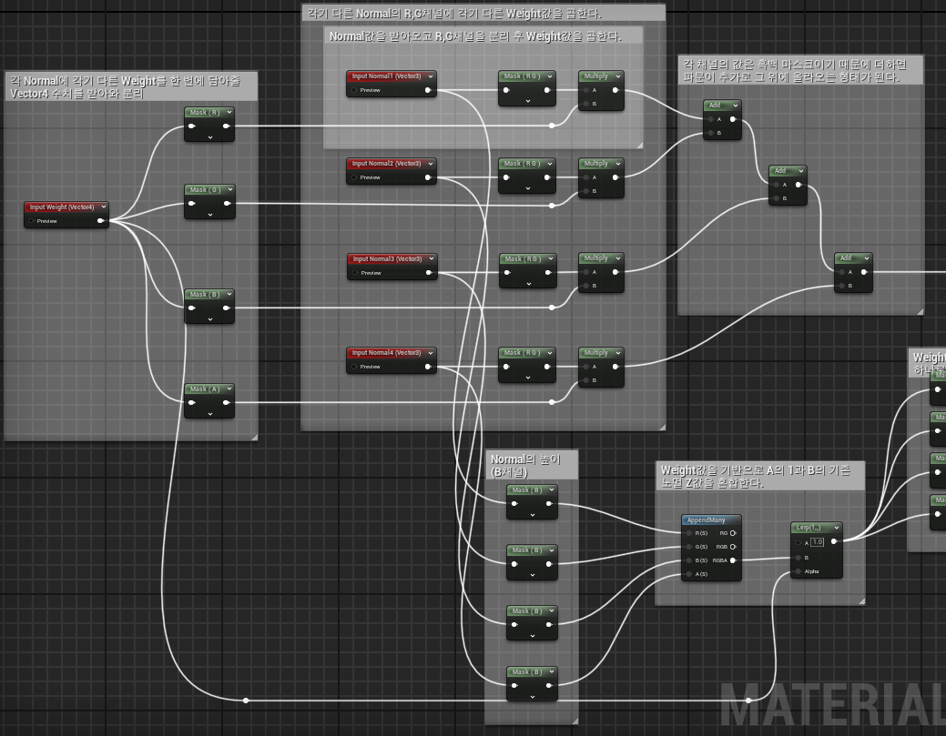Click the Preview pin on Input Normal4
Viewport: 946px width, 736px height.
point(354,367)
